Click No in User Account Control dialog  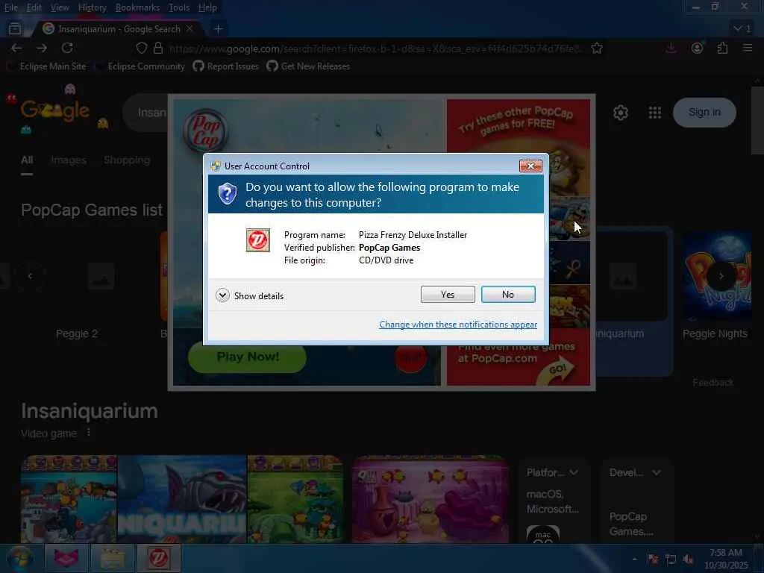tap(507, 294)
